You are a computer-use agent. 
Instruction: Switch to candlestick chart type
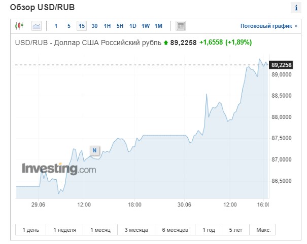point(19,26)
